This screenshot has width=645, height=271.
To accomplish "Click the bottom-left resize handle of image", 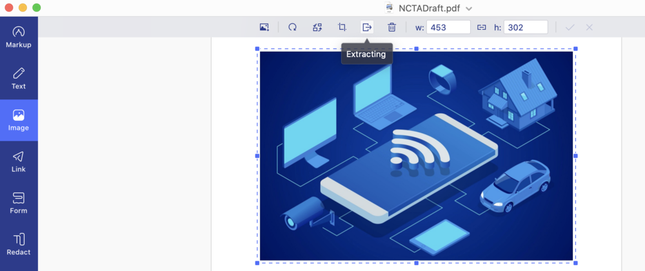I will point(257,263).
